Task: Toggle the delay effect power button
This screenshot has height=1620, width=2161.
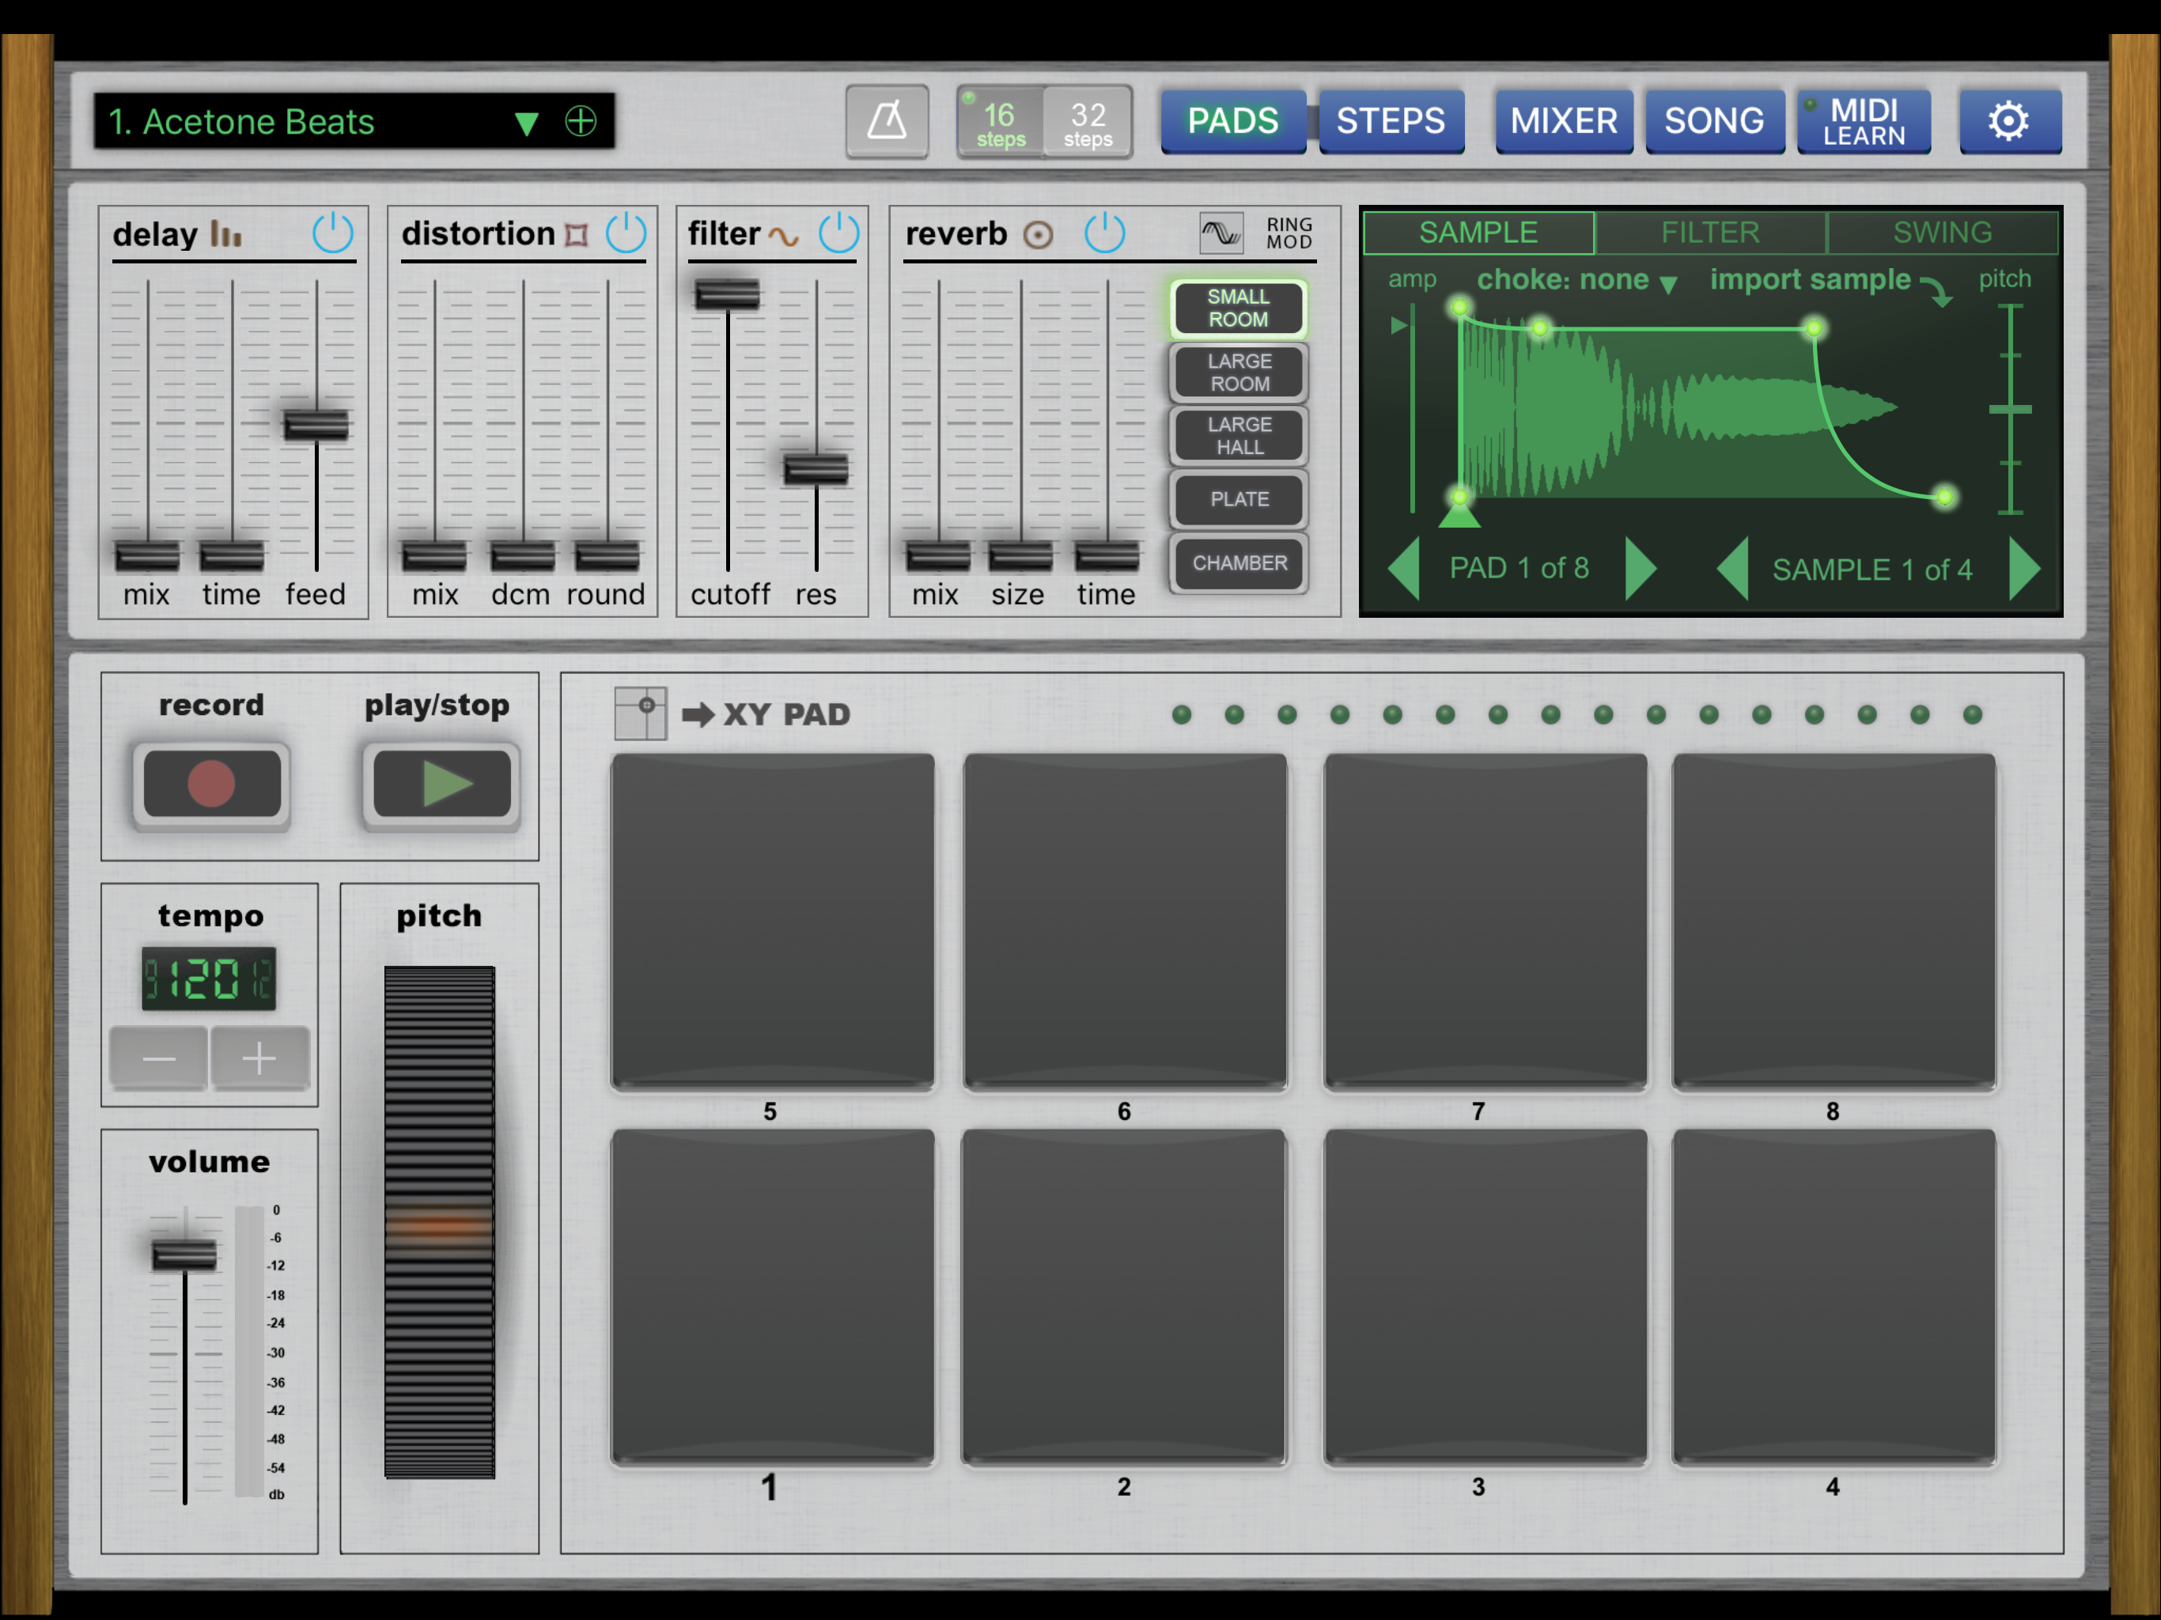Action: pyautogui.click(x=332, y=233)
